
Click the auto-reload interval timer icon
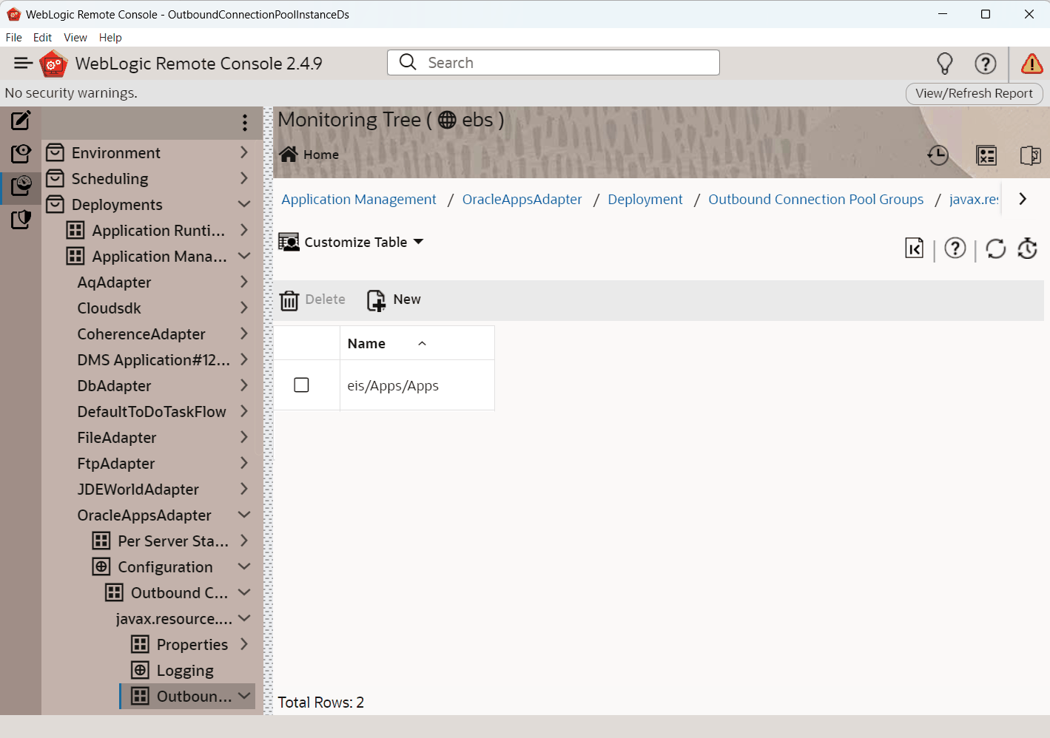(1027, 248)
